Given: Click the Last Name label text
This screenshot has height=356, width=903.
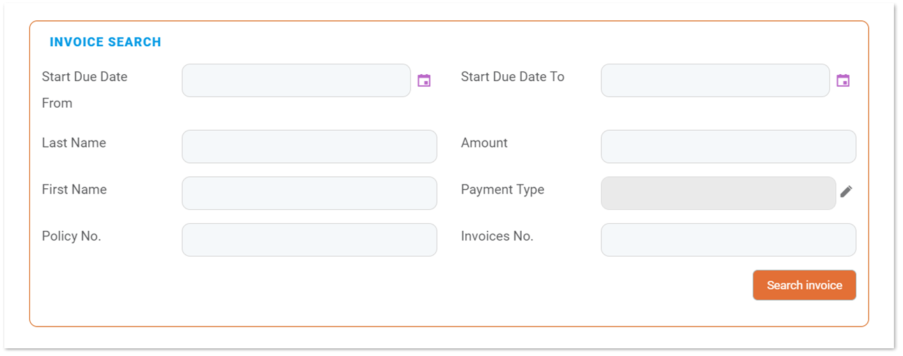Looking at the screenshot, I should (74, 143).
